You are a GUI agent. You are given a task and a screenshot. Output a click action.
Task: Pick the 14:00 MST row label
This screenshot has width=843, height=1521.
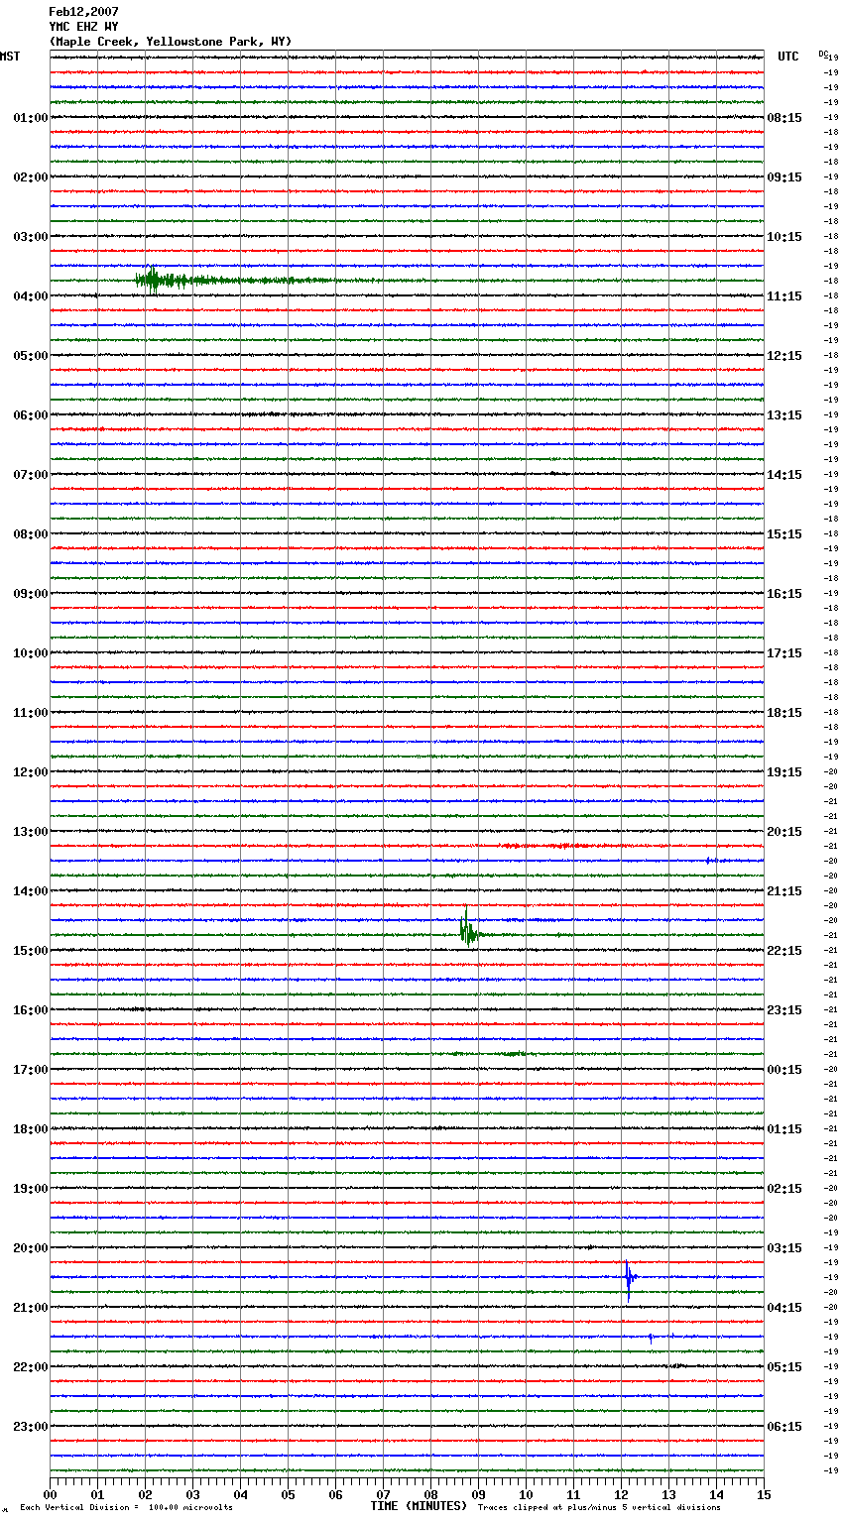click(31, 891)
